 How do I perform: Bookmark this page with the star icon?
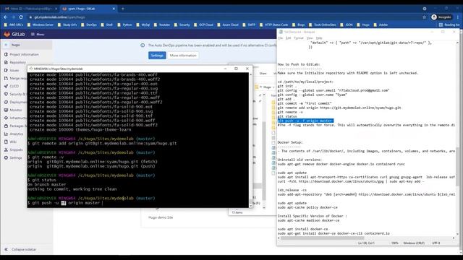pos(425,17)
